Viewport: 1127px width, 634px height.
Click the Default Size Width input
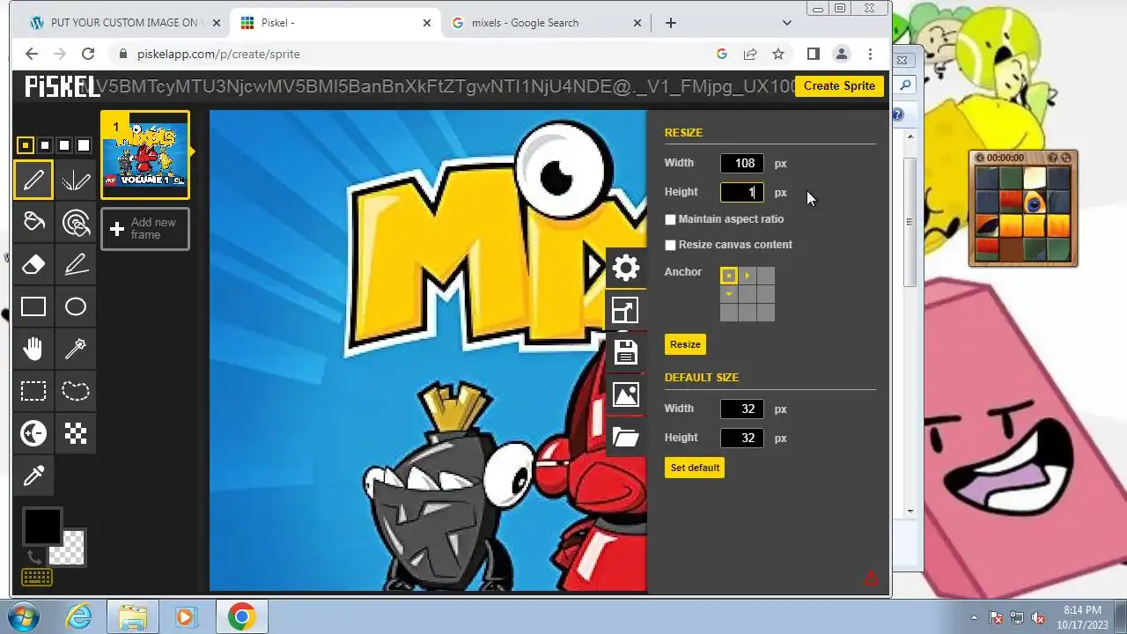click(x=742, y=409)
